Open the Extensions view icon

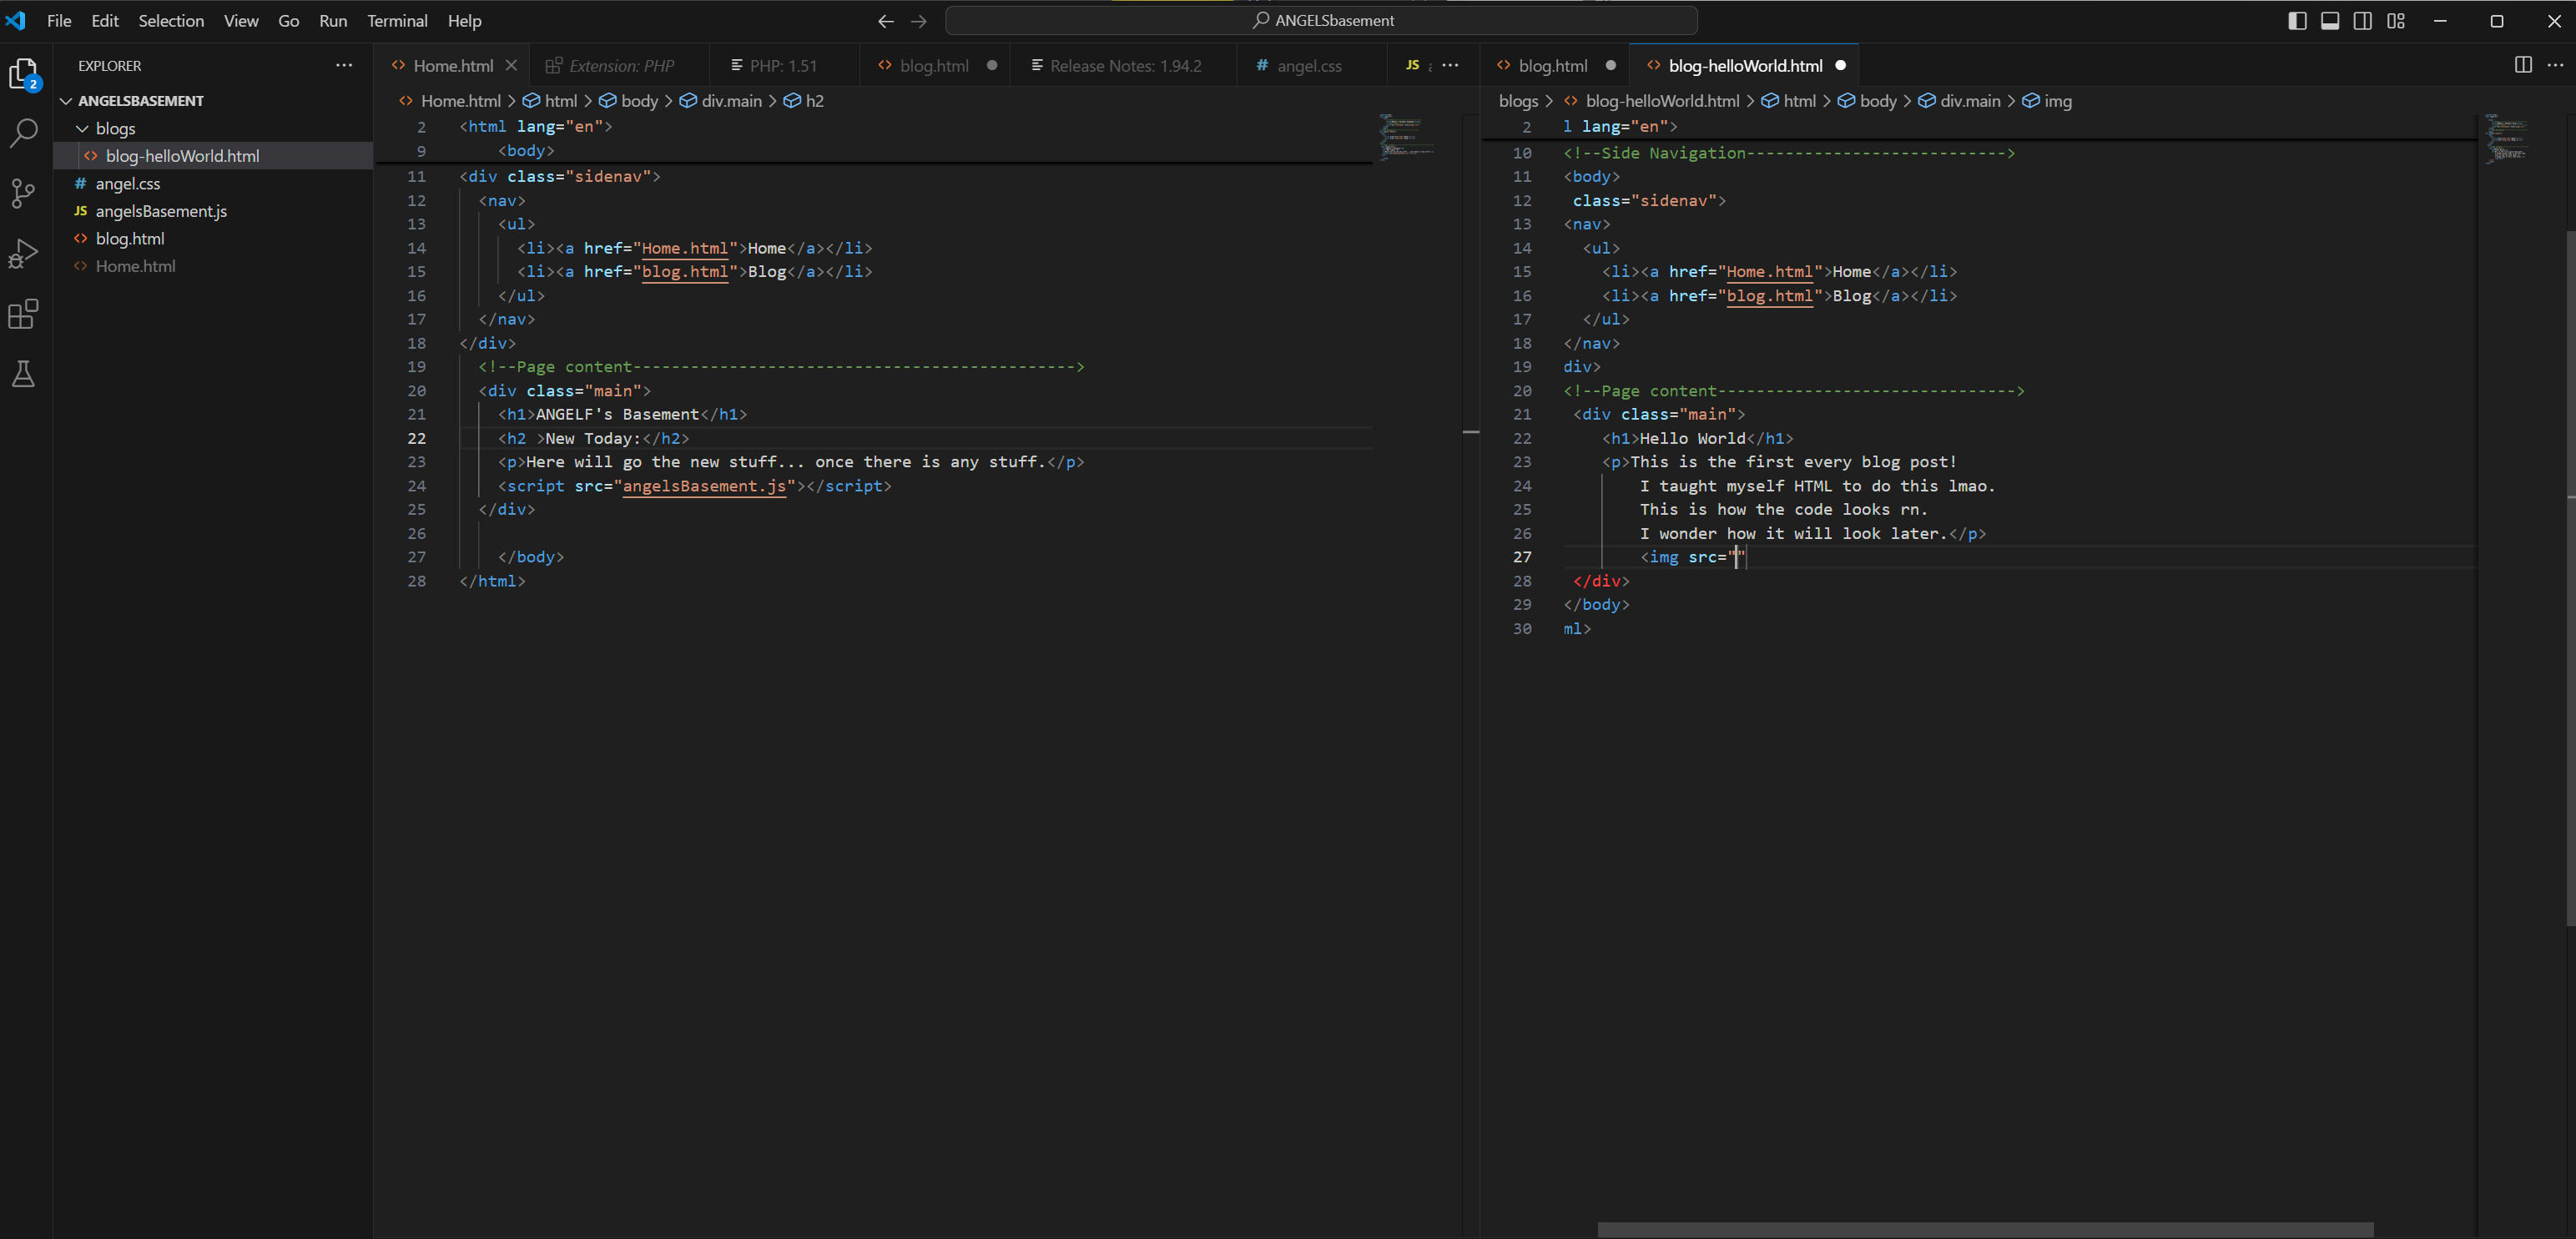pos(24,314)
